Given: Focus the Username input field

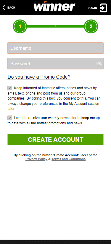Looking at the screenshot, I should [56, 48].
